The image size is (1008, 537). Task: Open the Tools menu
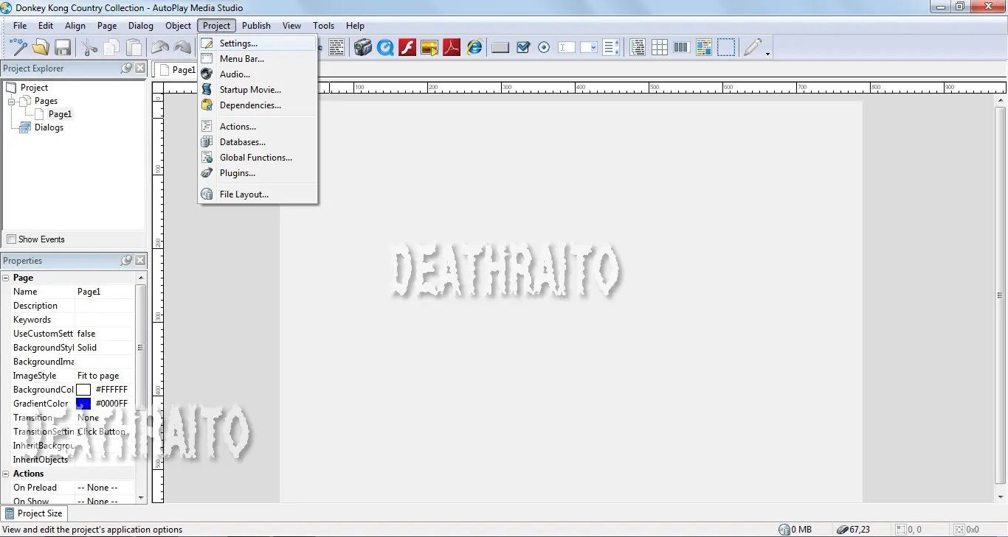coord(323,26)
